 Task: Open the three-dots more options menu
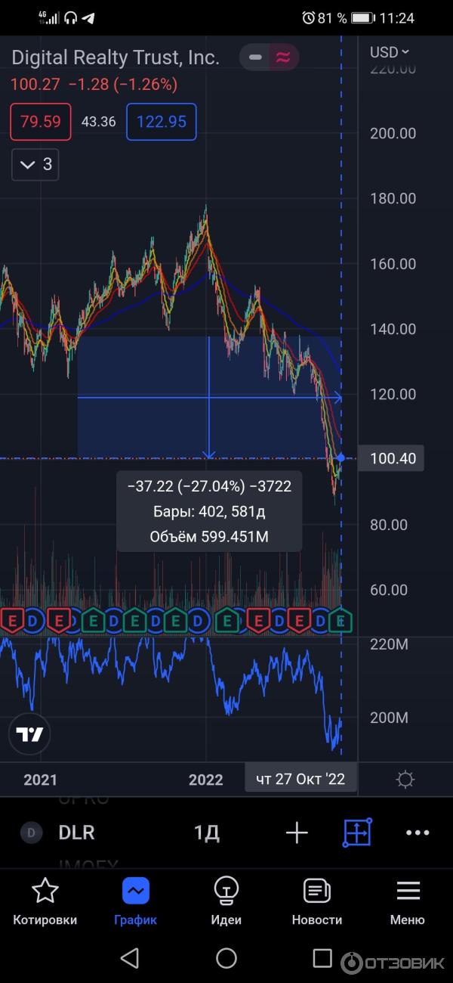pos(418,833)
